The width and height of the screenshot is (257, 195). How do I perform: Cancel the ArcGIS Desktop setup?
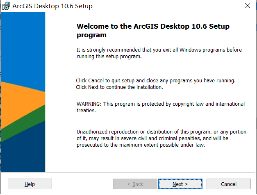click(x=228, y=184)
